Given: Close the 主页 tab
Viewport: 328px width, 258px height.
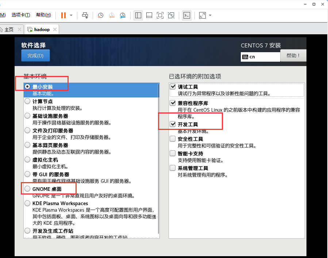Looking at the screenshot, I should point(19,29).
